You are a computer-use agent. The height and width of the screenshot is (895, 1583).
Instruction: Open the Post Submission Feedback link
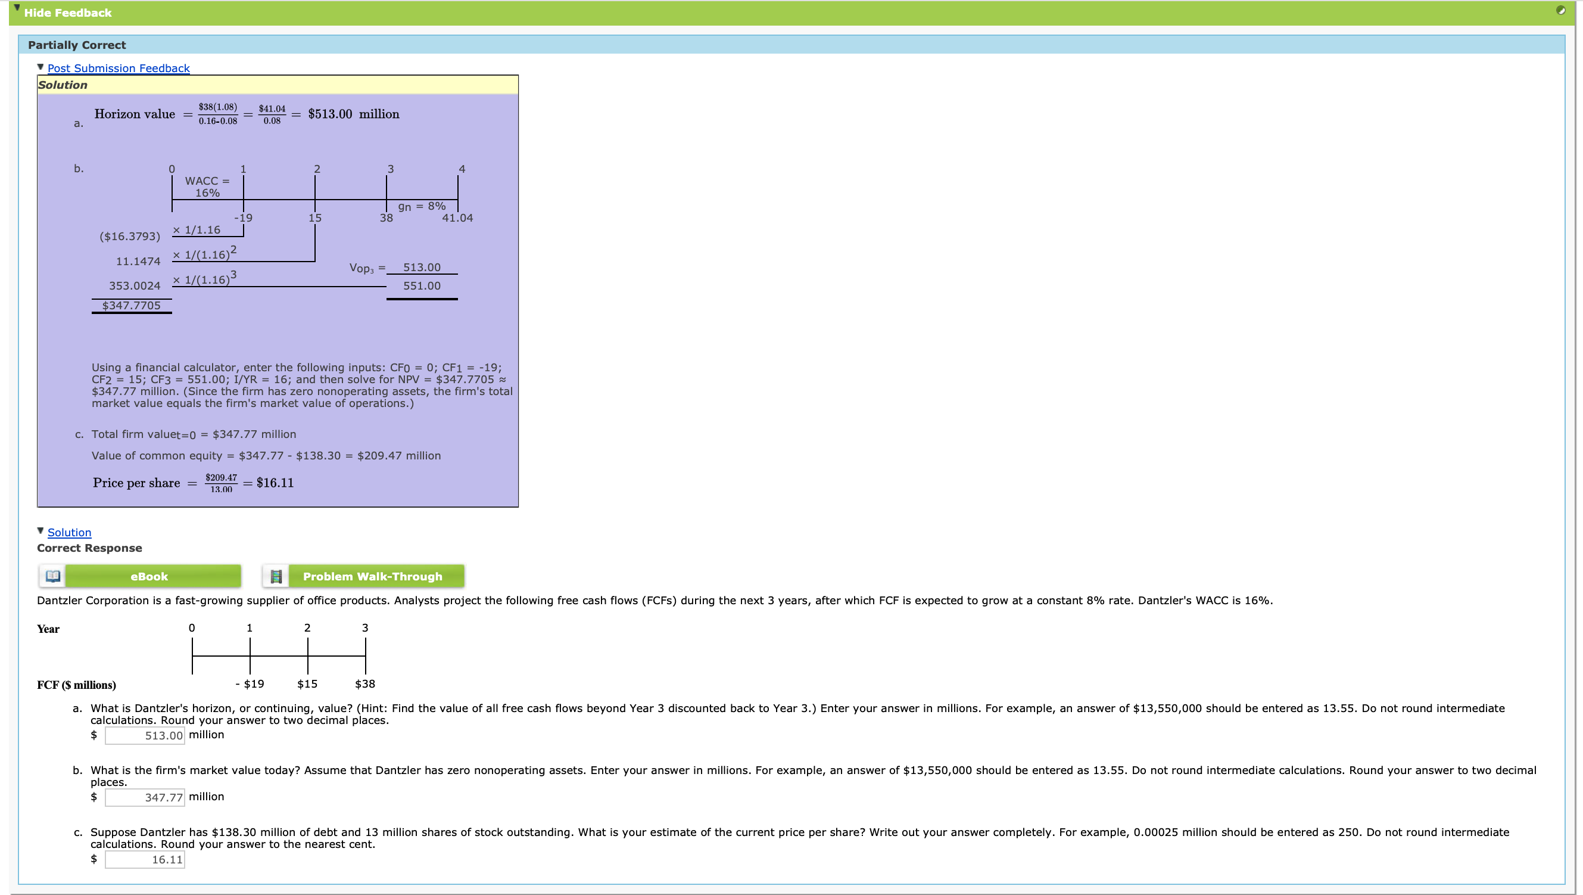coord(119,67)
